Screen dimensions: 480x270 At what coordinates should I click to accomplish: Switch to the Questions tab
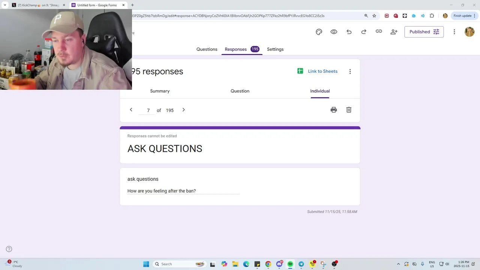(207, 49)
